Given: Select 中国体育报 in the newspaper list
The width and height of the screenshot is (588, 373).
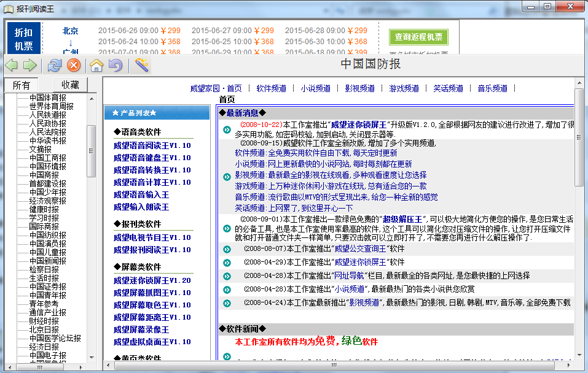Looking at the screenshot, I should tap(47, 98).
